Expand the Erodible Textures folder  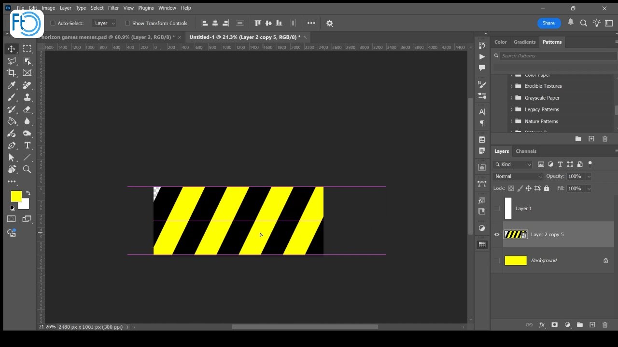[x=511, y=86]
